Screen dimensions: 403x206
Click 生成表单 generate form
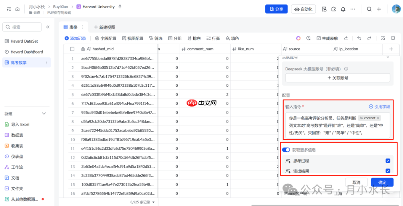(327, 38)
